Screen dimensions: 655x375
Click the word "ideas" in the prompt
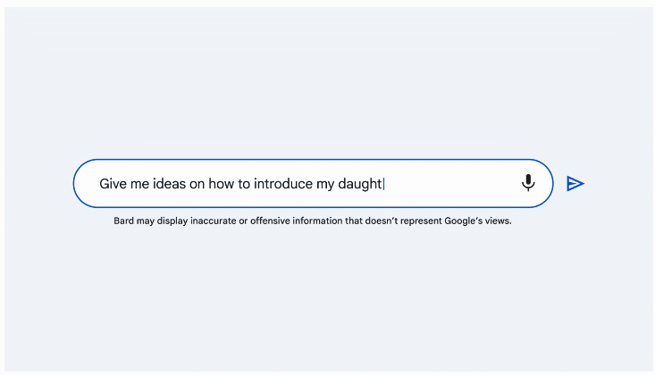tap(169, 183)
